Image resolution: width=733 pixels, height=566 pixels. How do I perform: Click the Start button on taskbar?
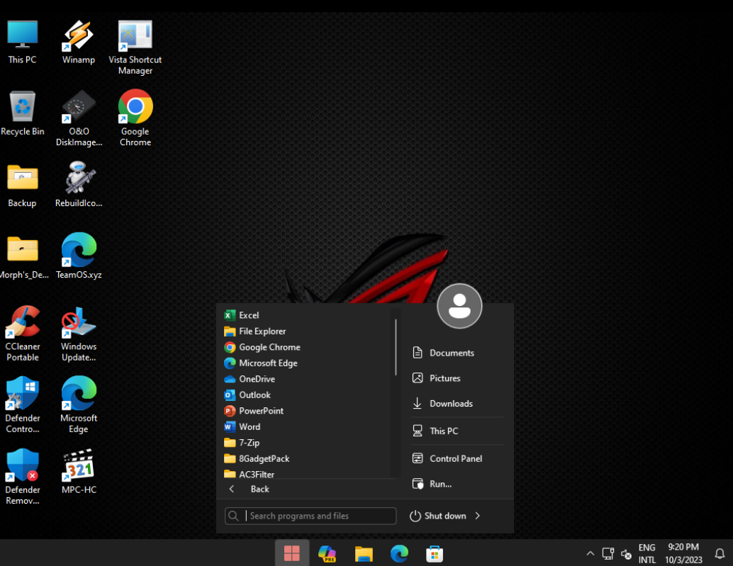point(291,553)
